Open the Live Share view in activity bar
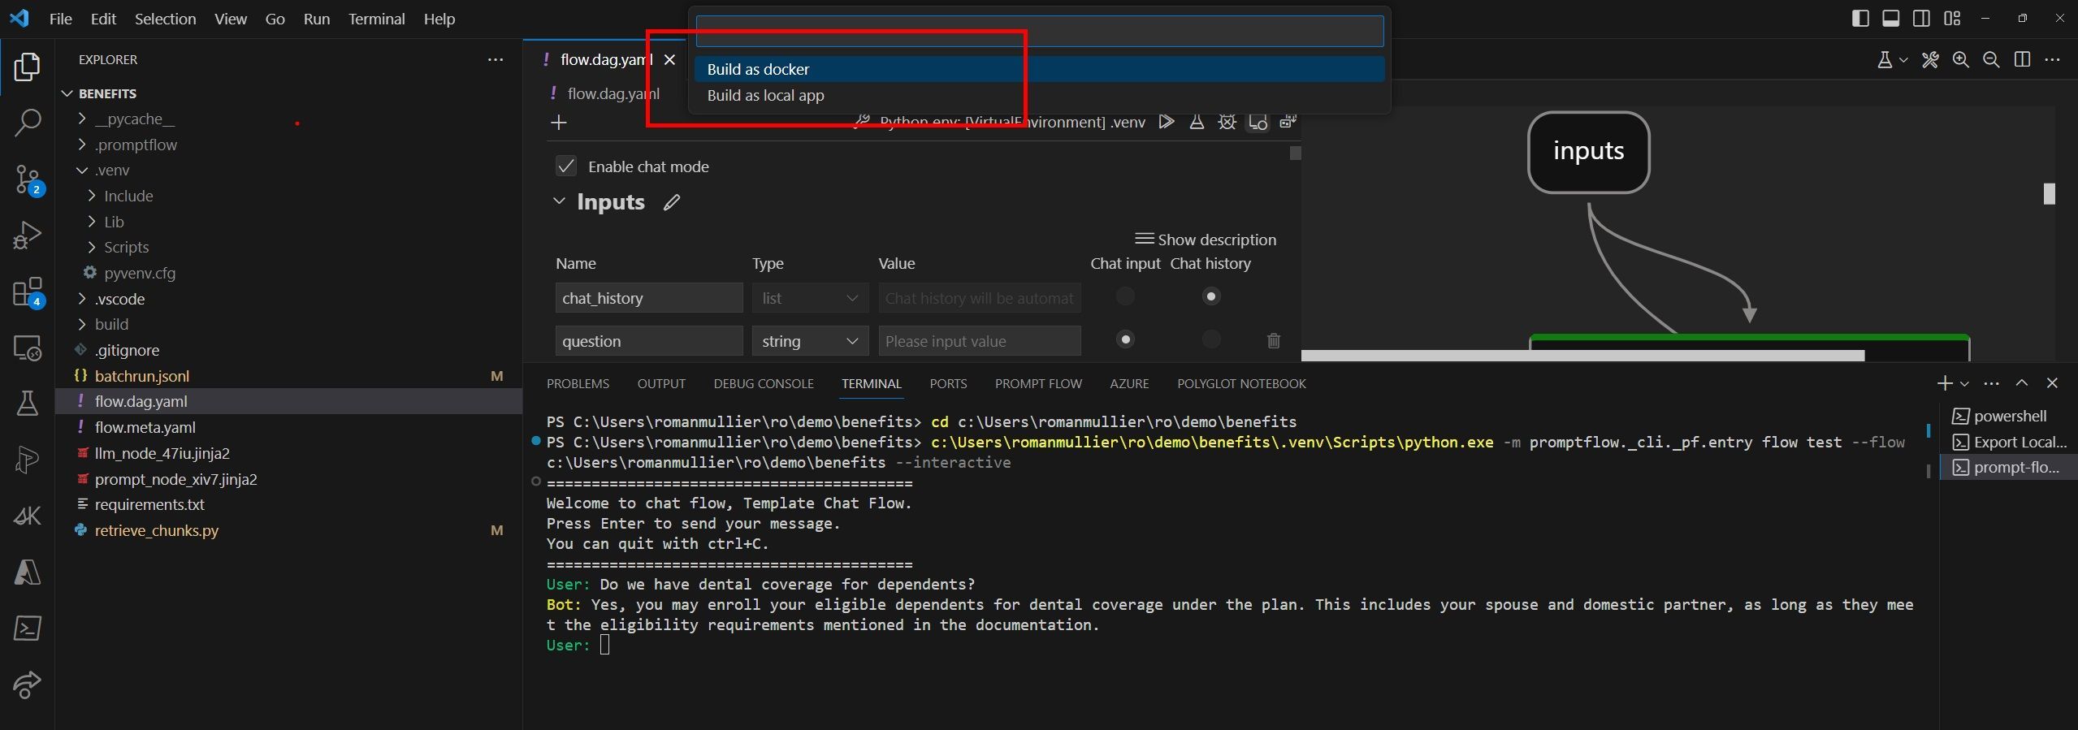The width and height of the screenshot is (2078, 730). point(27,685)
